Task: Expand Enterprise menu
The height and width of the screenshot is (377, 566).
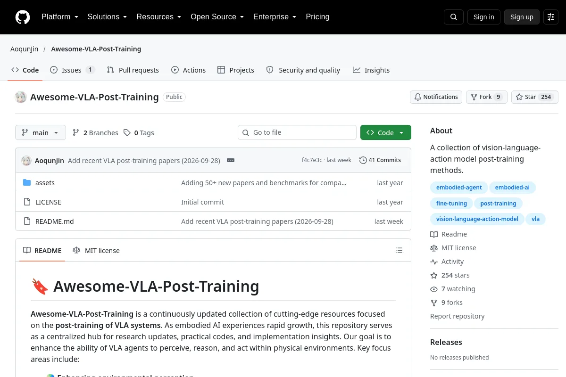Action: [275, 17]
